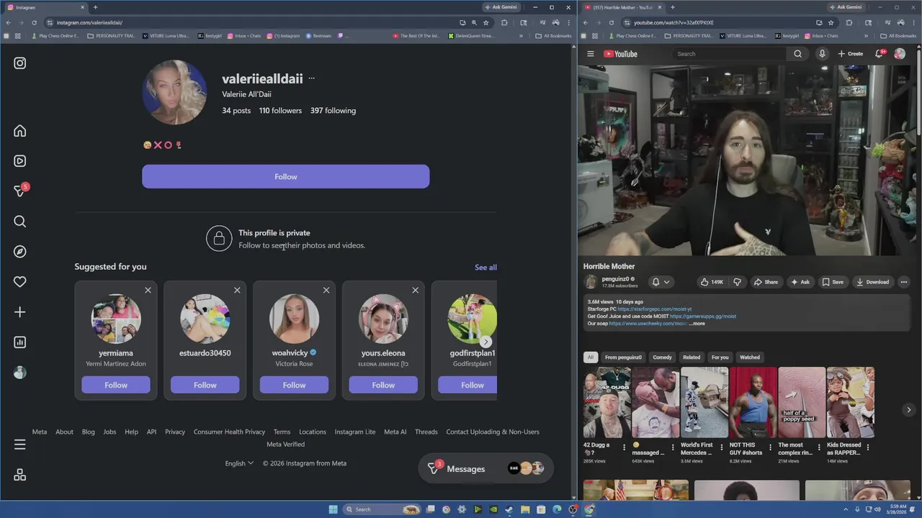Click the Instagram address bar URL
The height and width of the screenshot is (518, 922).
pyautogui.click(x=89, y=22)
